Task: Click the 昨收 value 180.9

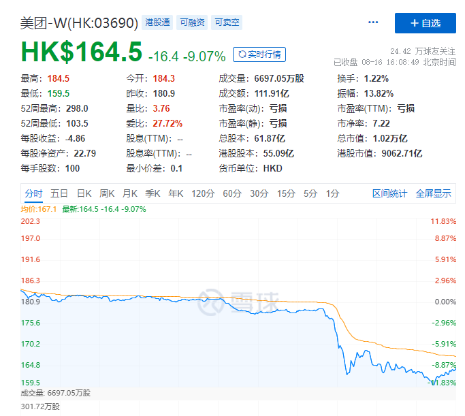Action: point(163,94)
